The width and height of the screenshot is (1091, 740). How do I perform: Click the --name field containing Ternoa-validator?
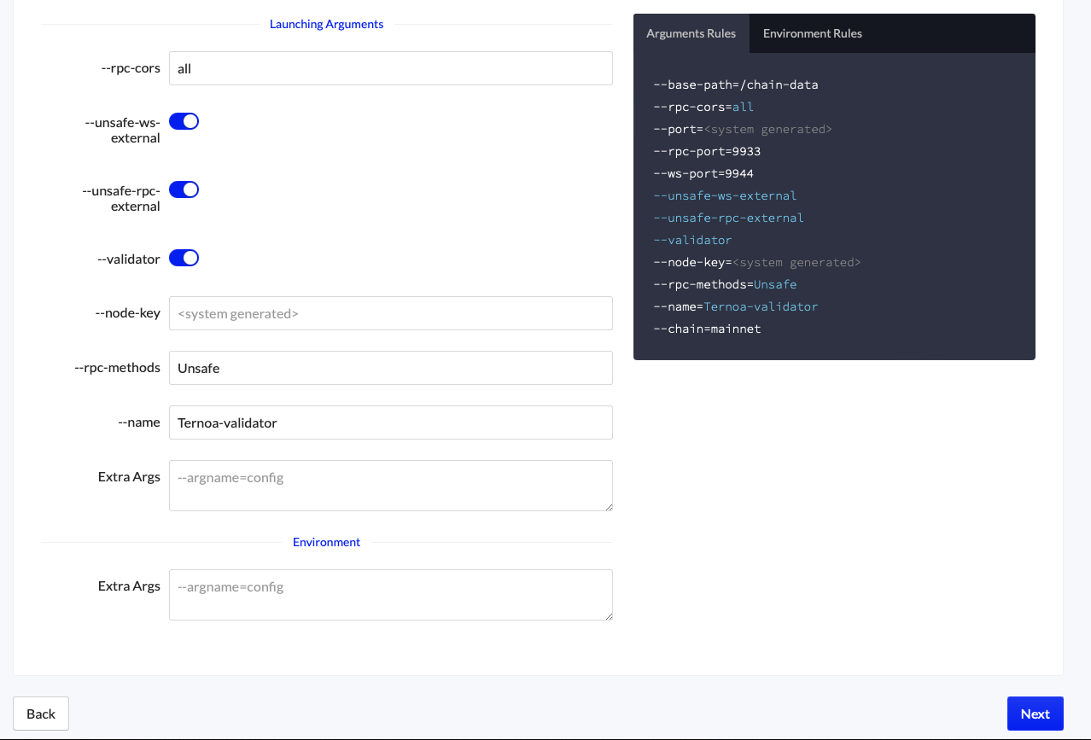pyautogui.click(x=390, y=422)
